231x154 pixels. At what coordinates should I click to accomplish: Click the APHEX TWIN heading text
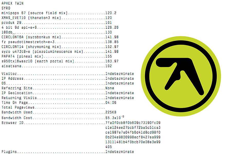pyautogui.click(x=12, y=3)
